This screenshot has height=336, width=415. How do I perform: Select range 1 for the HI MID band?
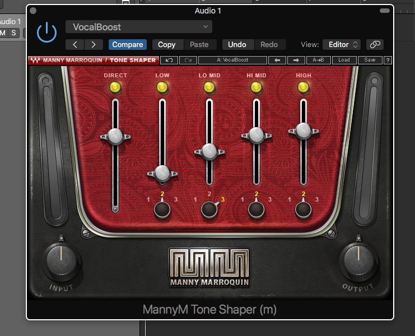point(243,199)
